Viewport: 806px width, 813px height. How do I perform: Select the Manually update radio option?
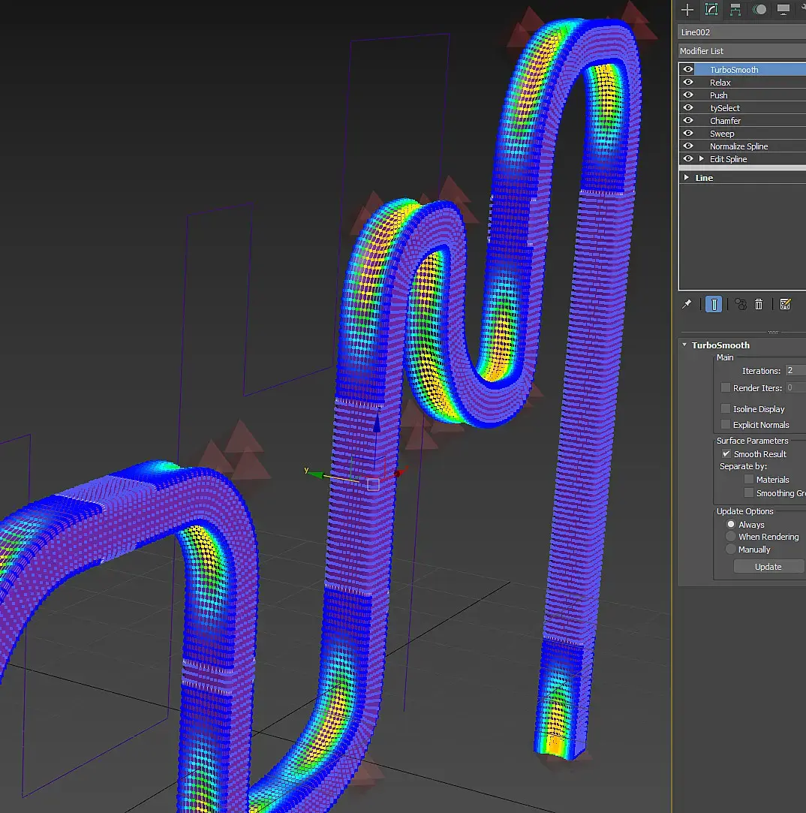tap(731, 550)
